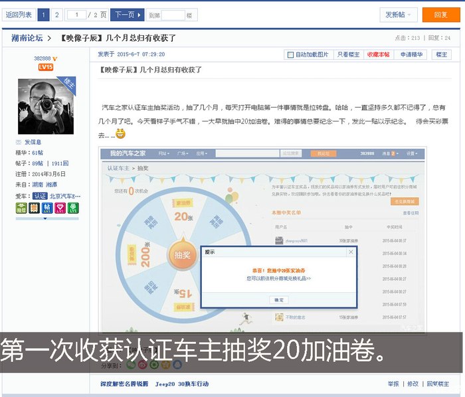Click the blue 帖 LV1 badge icon
The height and width of the screenshot is (397, 465).
[x=46, y=208]
